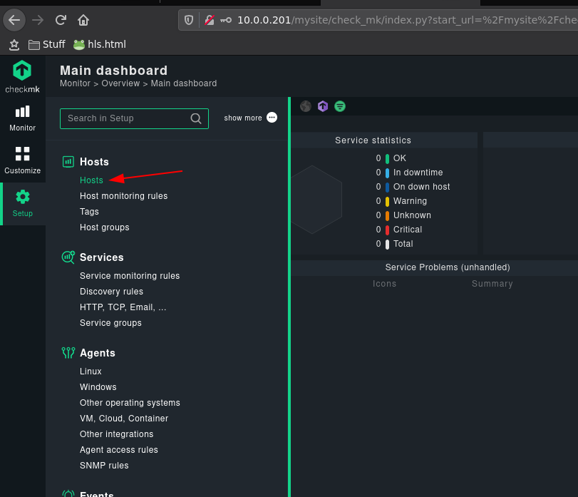The width and height of the screenshot is (578, 497).
Task: Open the Monitor sidebar menu
Action: [x=23, y=118]
